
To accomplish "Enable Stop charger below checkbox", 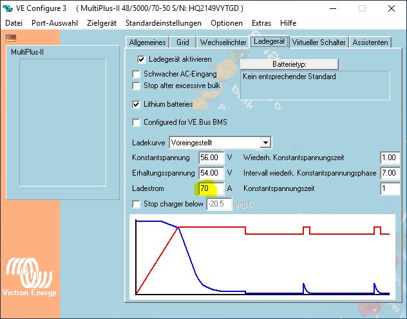I will pyautogui.click(x=136, y=205).
